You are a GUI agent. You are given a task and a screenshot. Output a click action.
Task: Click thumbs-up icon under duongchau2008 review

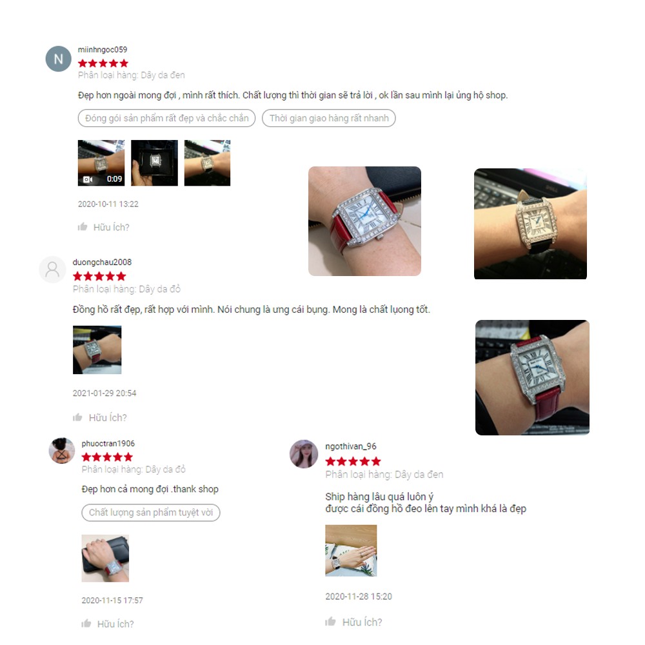point(77,417)
